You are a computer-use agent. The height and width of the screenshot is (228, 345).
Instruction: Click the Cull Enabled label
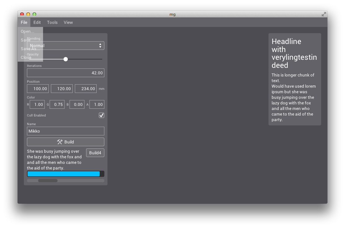[36, 115]
